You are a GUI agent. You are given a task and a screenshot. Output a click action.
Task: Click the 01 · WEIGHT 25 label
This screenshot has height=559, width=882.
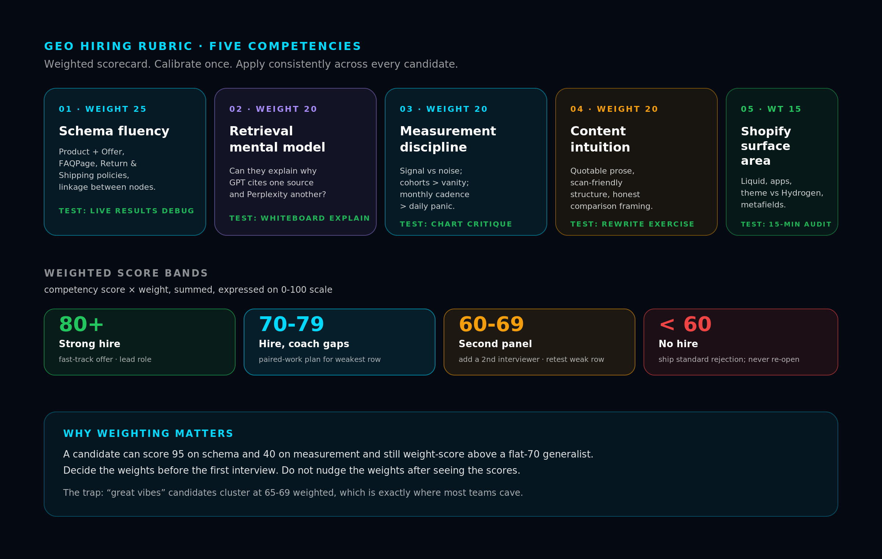pyautogui.click(x=103, y=109)
